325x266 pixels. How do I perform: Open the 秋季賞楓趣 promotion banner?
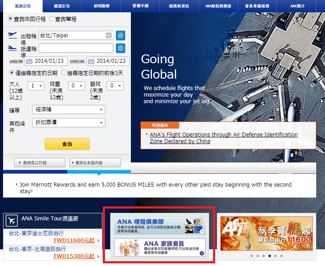click(266, 234)
